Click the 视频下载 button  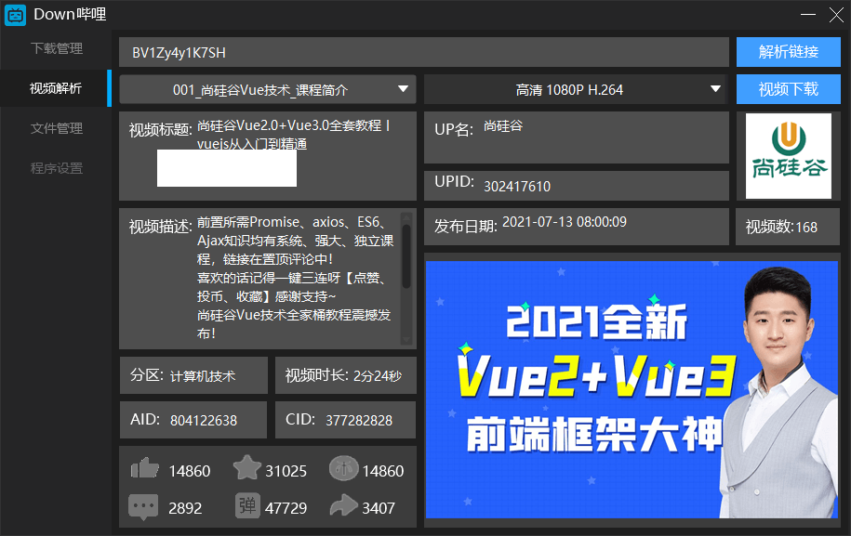(789, 89)
